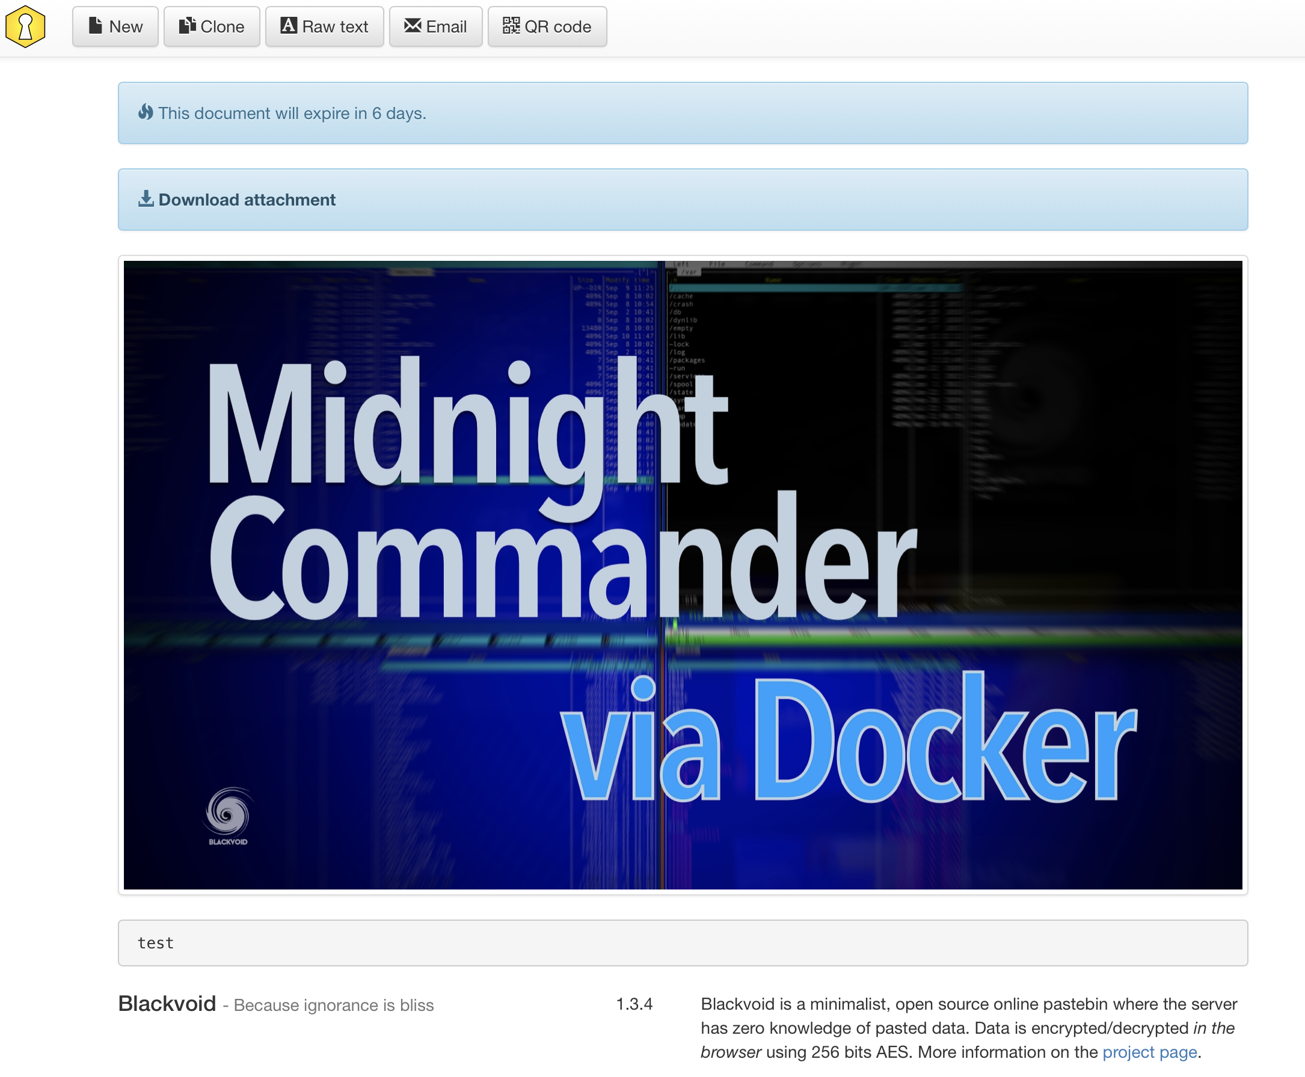This screenshot has height=1077, width=1305.
Task: Click the Download attachment link
Action: point(247,200)
